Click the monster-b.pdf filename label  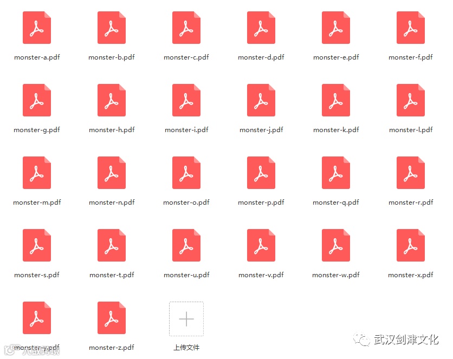pyautogui.click(x=112, y=57)
